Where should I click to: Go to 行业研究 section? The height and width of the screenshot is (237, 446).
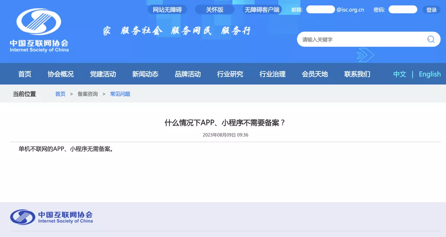[230, 74]
